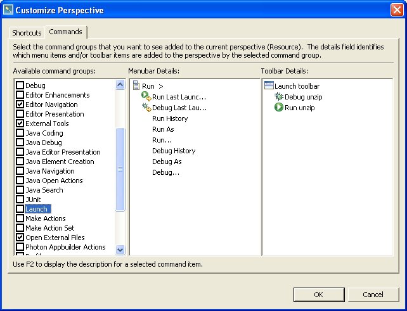407x311 pixels.
Task: Click the Debug unzip bug icon
Action: pyautogui.click(x=278, y=97)
